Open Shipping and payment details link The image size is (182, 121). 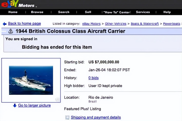click(96, 117)
